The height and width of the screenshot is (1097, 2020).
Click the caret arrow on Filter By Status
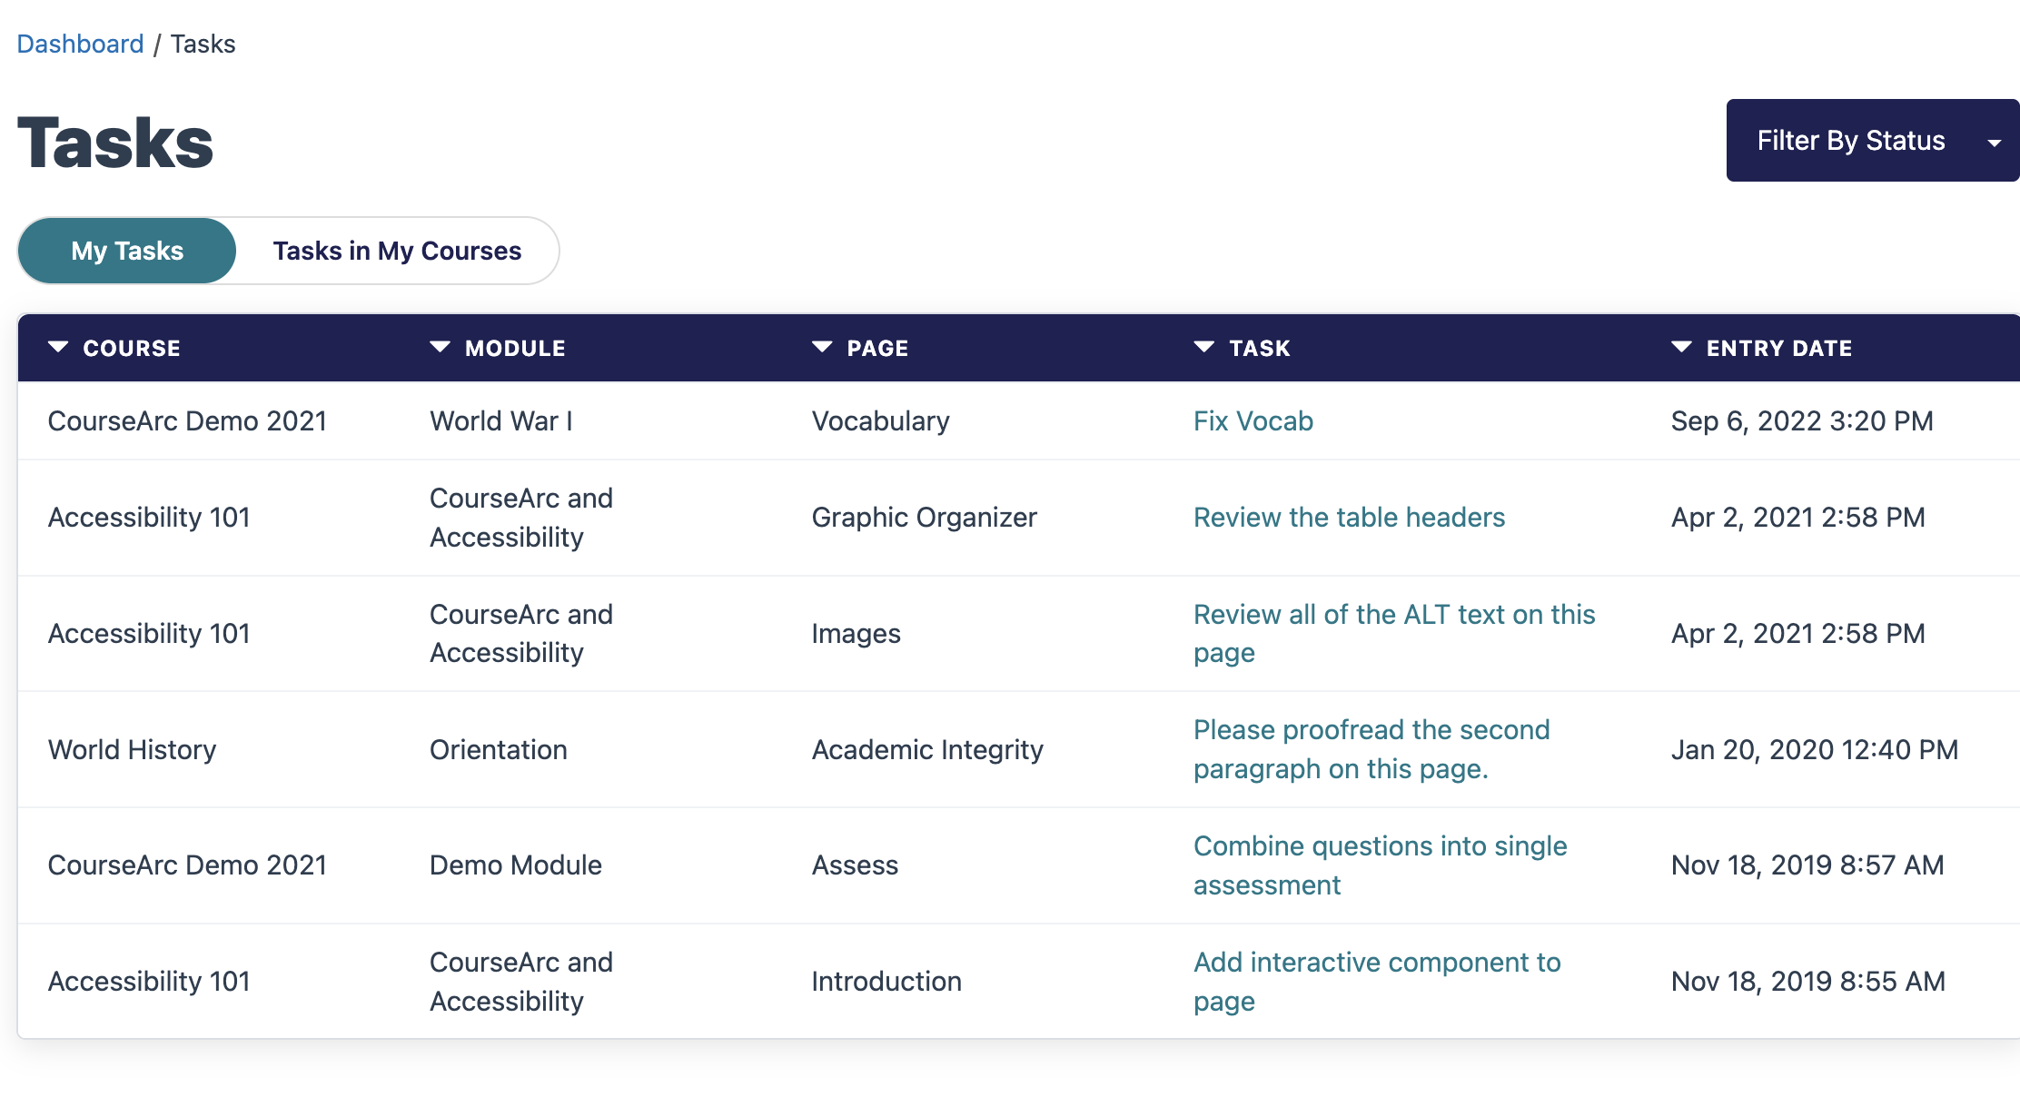(1995, 143)
